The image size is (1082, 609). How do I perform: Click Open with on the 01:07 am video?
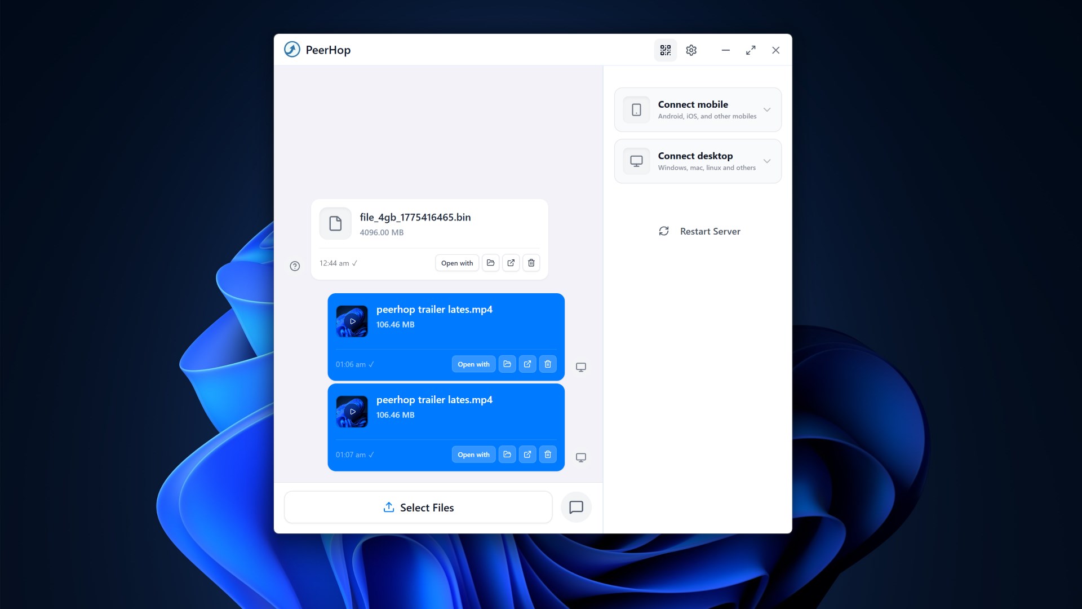[474, 454]
